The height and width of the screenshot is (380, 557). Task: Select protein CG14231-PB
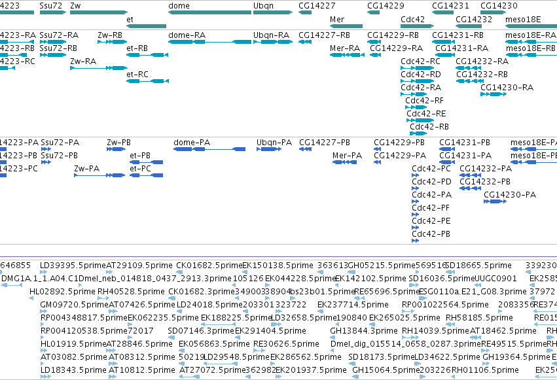point(447,149)
